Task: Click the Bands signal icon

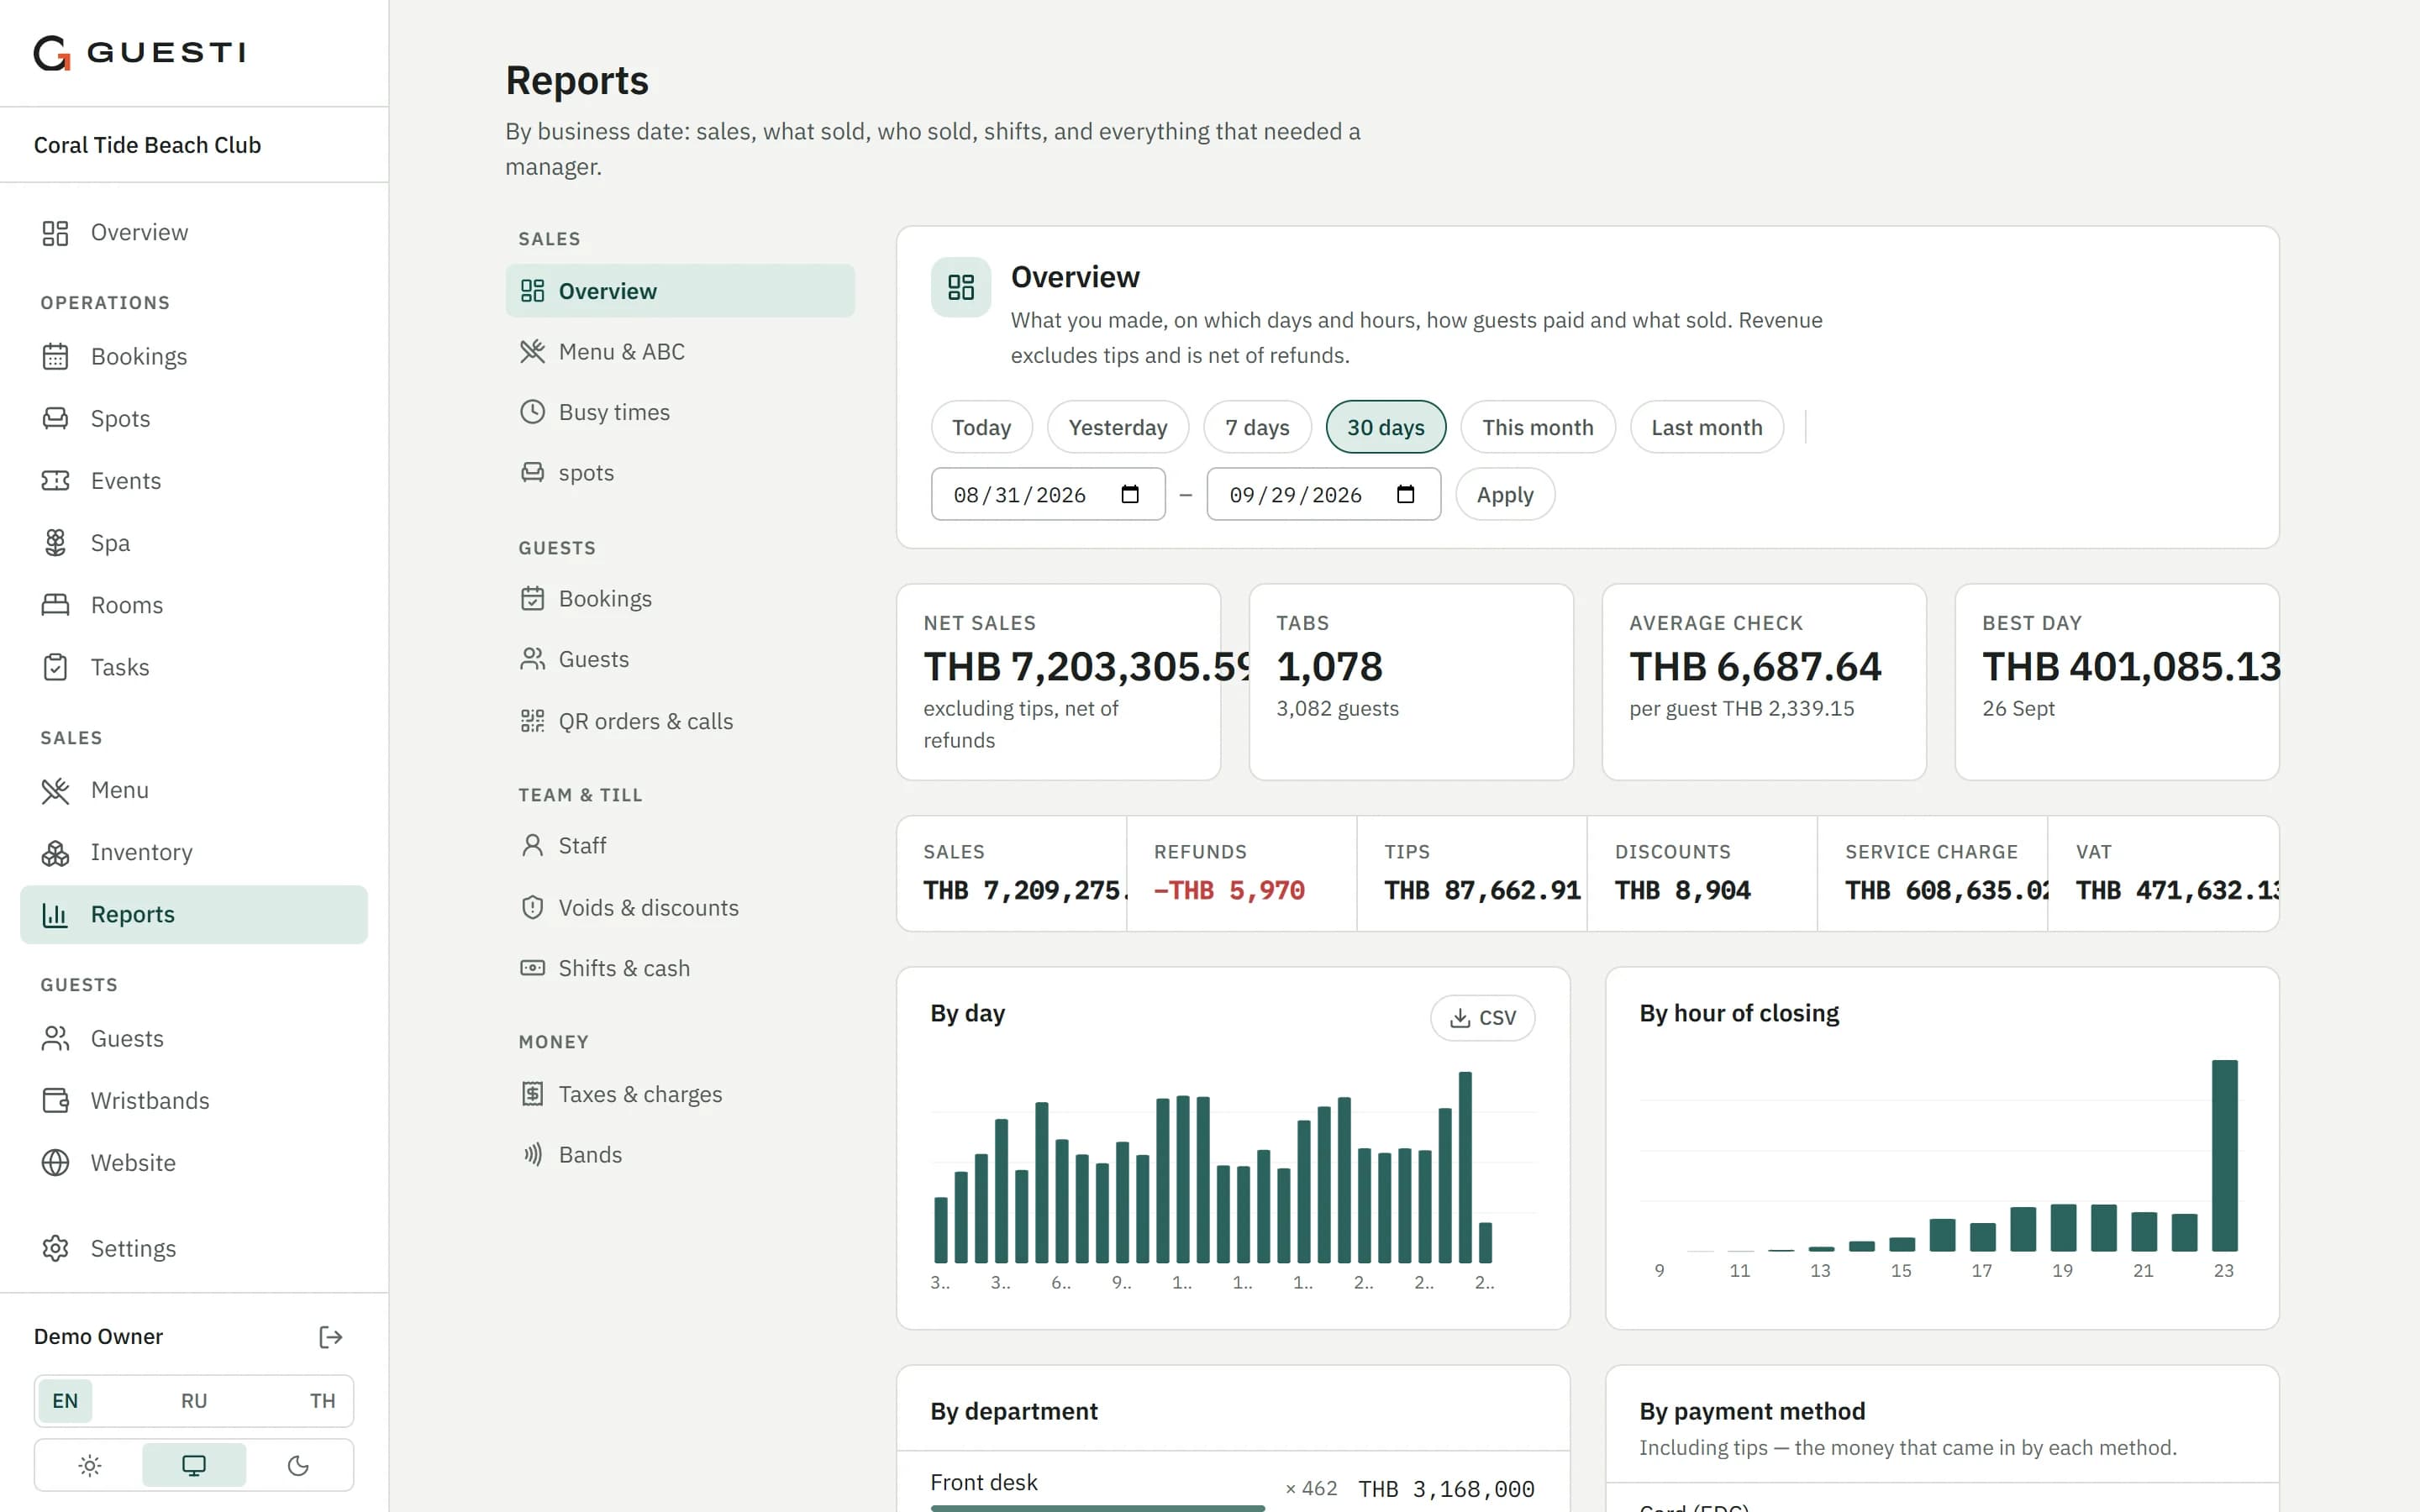Action: (532, 1154)
